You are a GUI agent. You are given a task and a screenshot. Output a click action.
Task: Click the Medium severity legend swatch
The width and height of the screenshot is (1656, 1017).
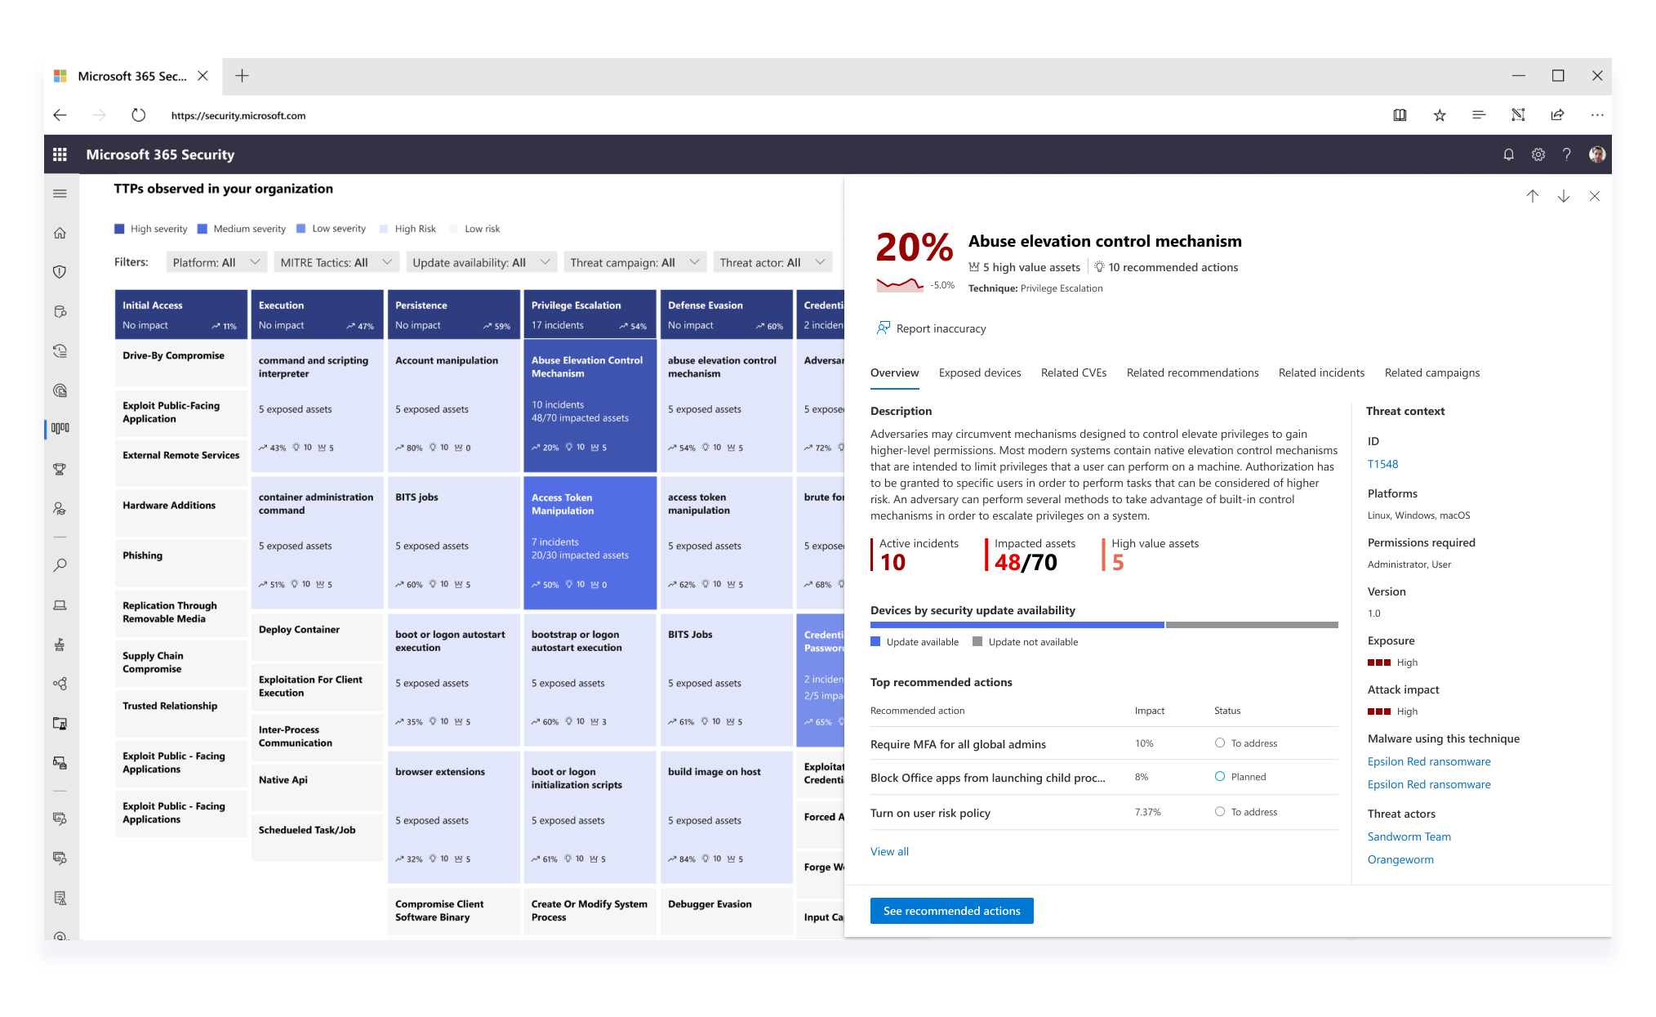[203, 229]
